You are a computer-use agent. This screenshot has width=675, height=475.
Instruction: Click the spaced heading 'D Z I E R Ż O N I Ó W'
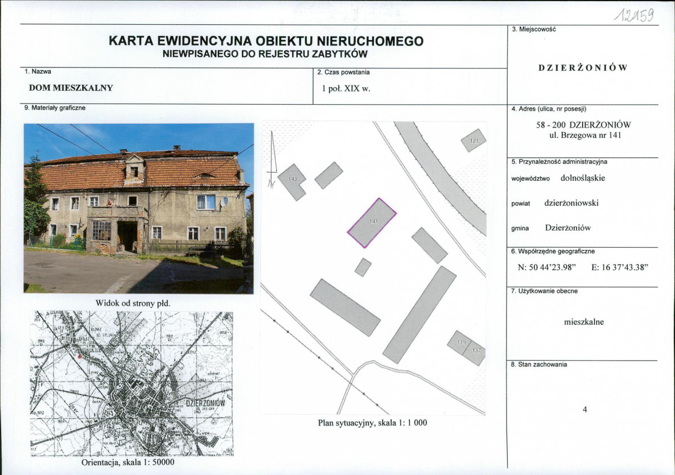tap(583, 68)
